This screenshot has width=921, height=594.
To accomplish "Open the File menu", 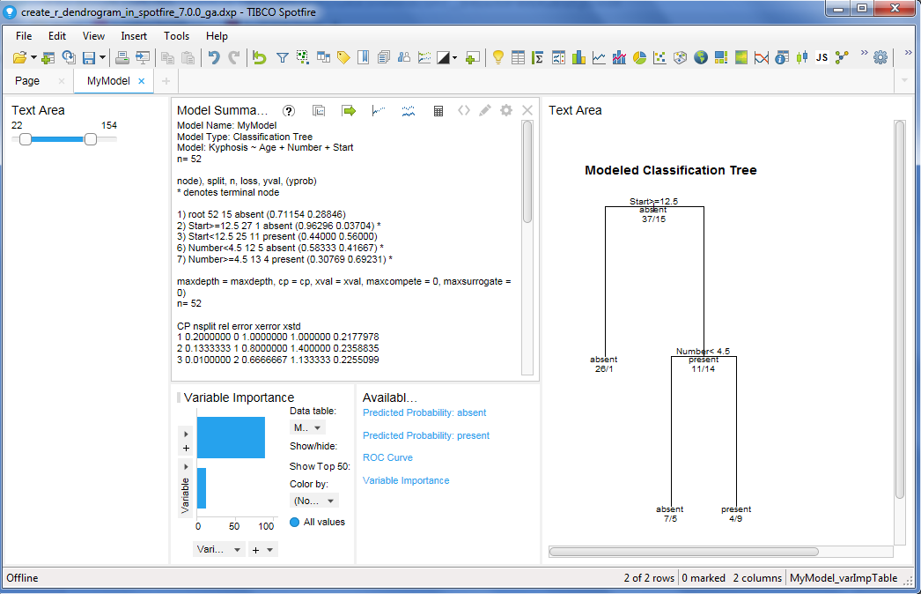I will [24, 36].
